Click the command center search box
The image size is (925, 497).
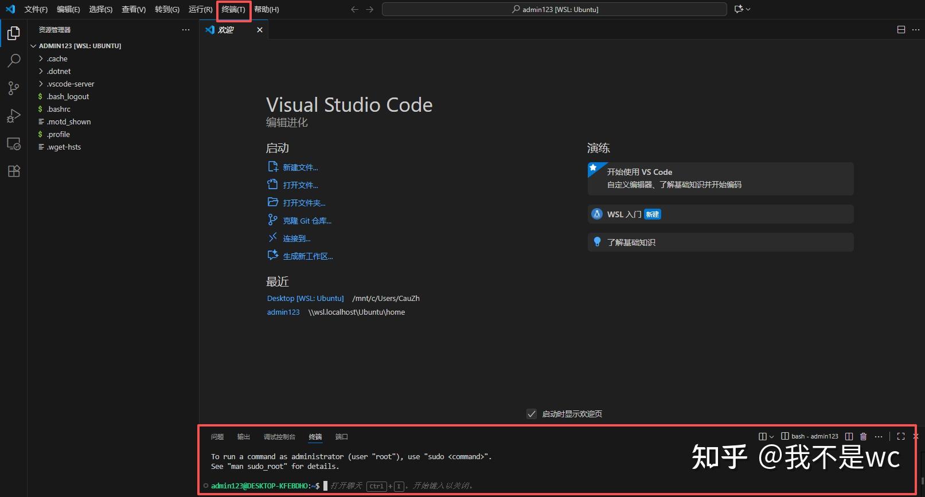click(x=555, y=9)
